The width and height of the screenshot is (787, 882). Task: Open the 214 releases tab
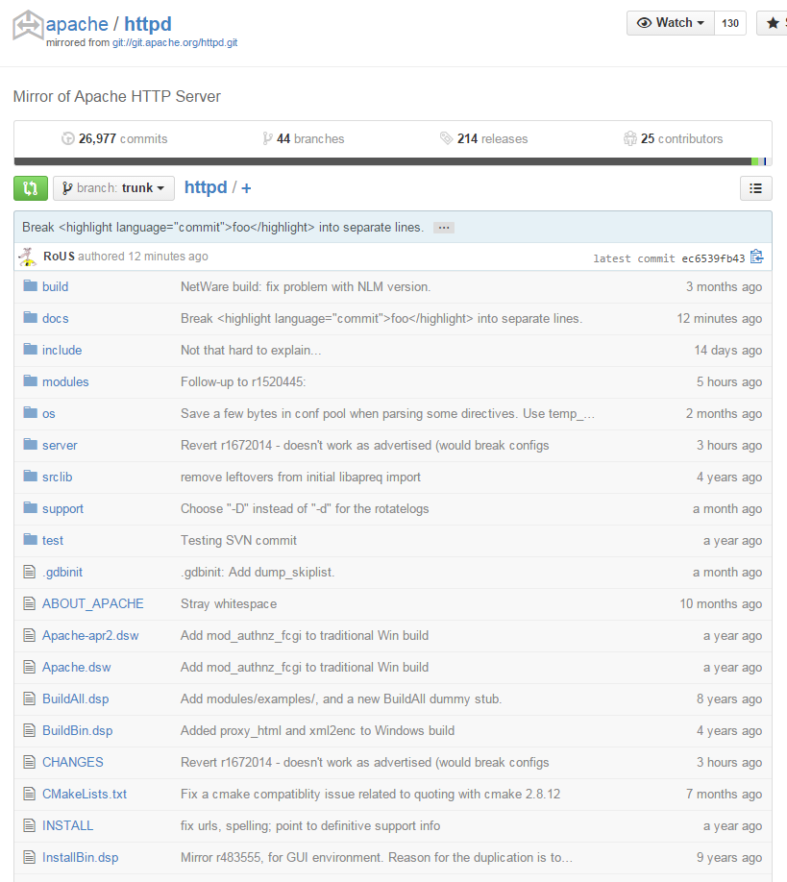(483, 138)
